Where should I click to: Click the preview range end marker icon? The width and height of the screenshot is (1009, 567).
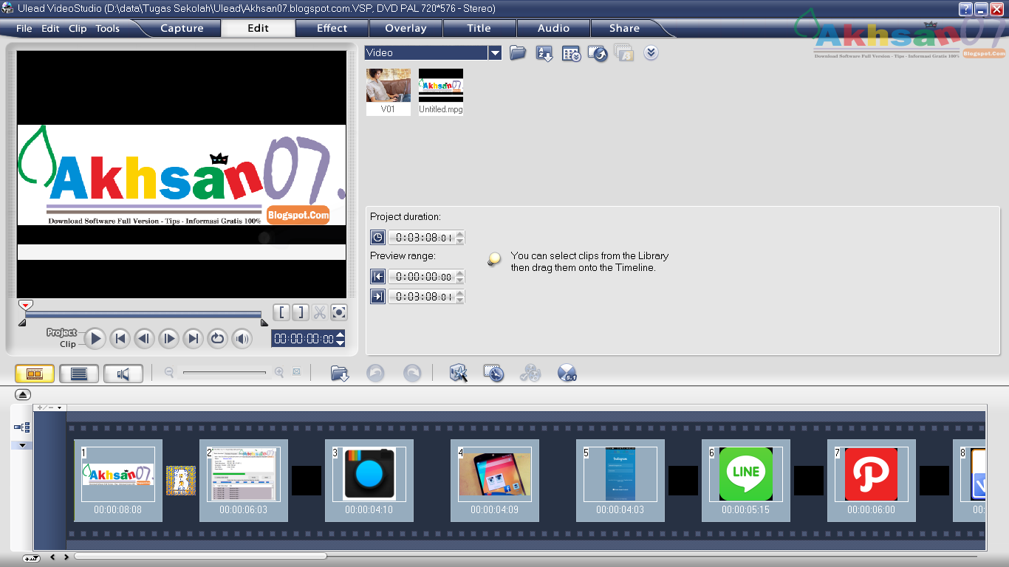point(377,297)
